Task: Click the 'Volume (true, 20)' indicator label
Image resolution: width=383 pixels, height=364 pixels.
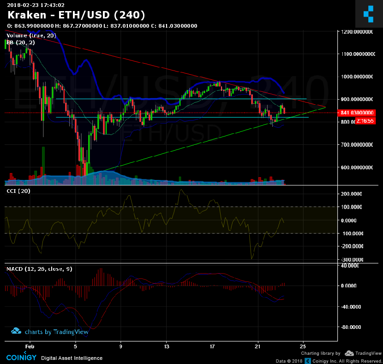Action: pos(31,36)
